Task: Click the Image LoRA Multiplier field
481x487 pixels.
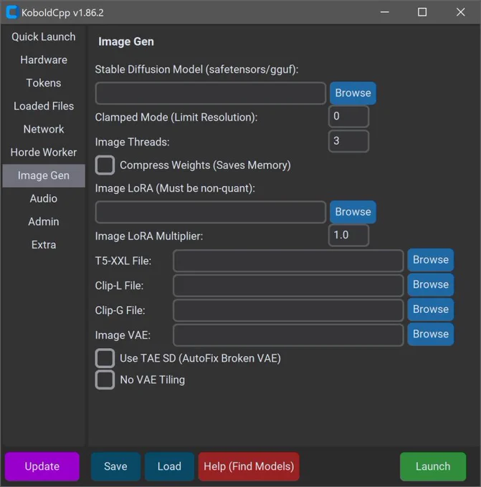Action: pyautogui.click(x=348, y=235)
